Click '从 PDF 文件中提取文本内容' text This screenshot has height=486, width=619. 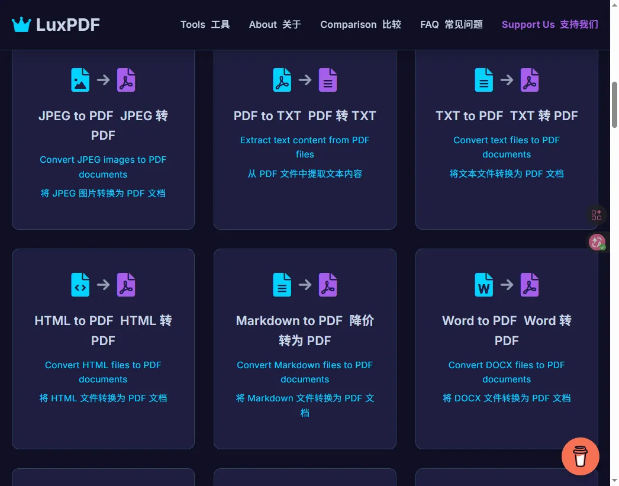305,173
